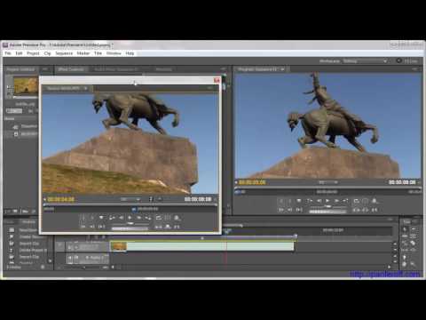The height and width of the screenshot is (320, 426).
Task: Click the clip thumbnail in Project panel
Action: 26,86
